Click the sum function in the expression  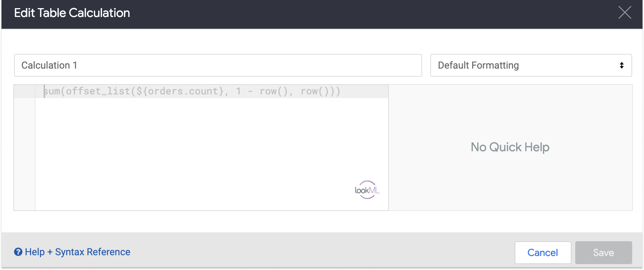[x=52, y=91]
